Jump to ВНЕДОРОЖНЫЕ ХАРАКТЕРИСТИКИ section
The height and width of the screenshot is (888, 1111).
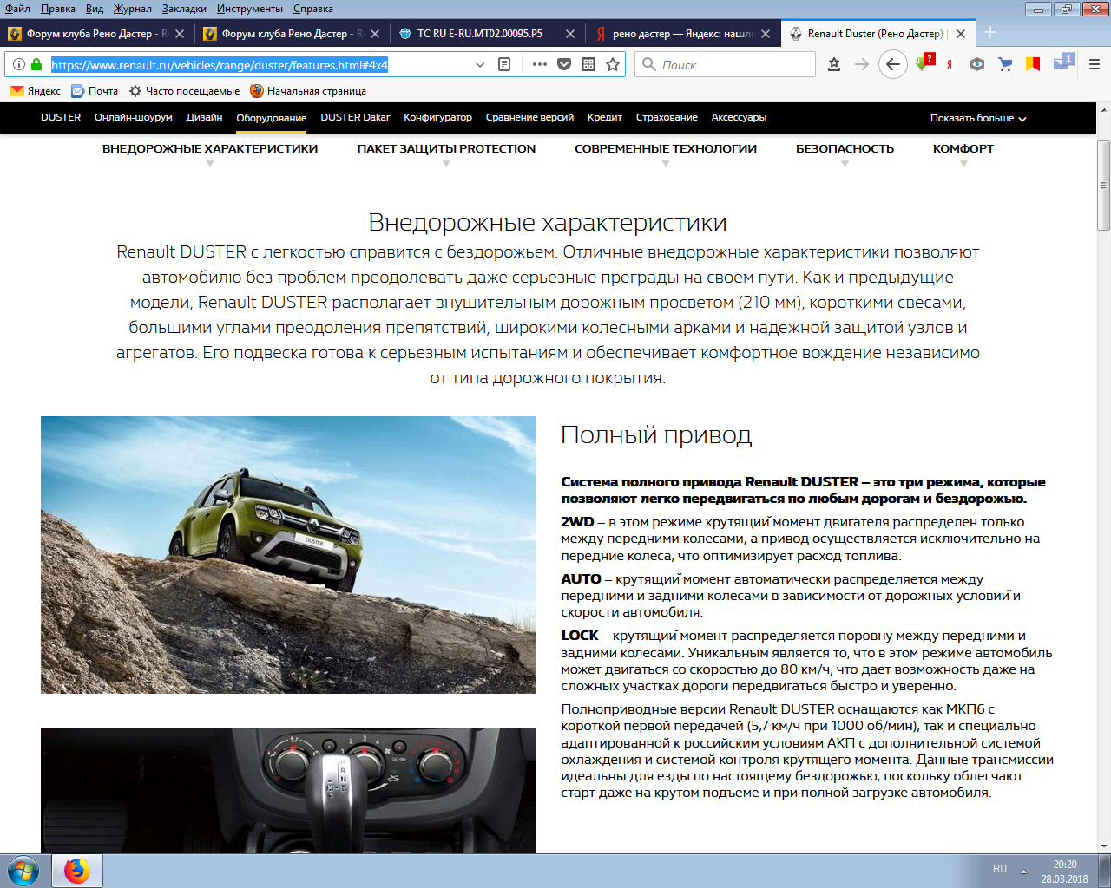pos(210,149)
